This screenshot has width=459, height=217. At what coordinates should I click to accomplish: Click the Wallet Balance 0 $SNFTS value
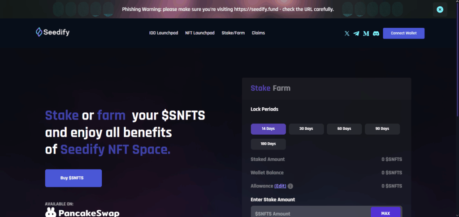tap(392, 173)
